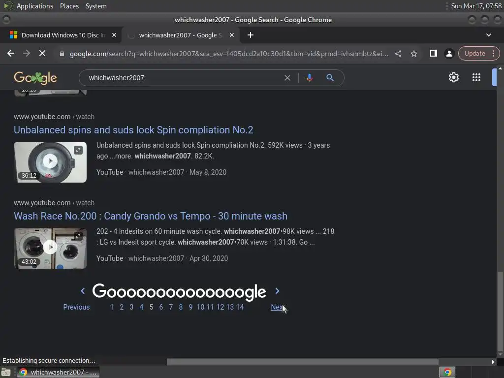Open the Google apps grid

[476, 77]
